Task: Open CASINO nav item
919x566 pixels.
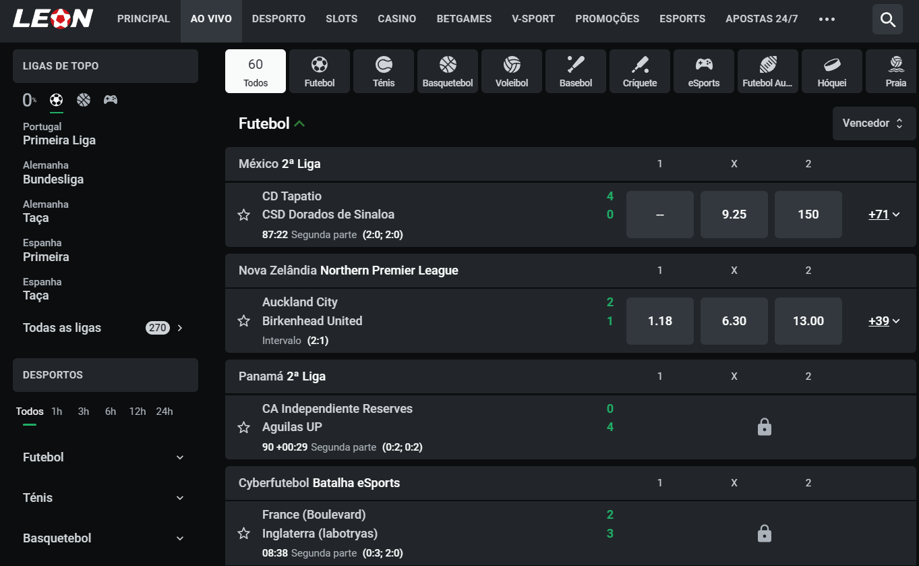Action: click(397, 19)
